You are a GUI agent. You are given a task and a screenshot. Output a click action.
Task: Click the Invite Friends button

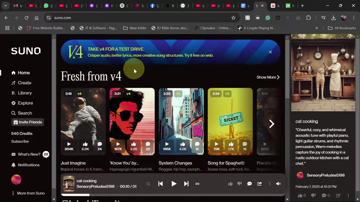click(x=27, y=122)
